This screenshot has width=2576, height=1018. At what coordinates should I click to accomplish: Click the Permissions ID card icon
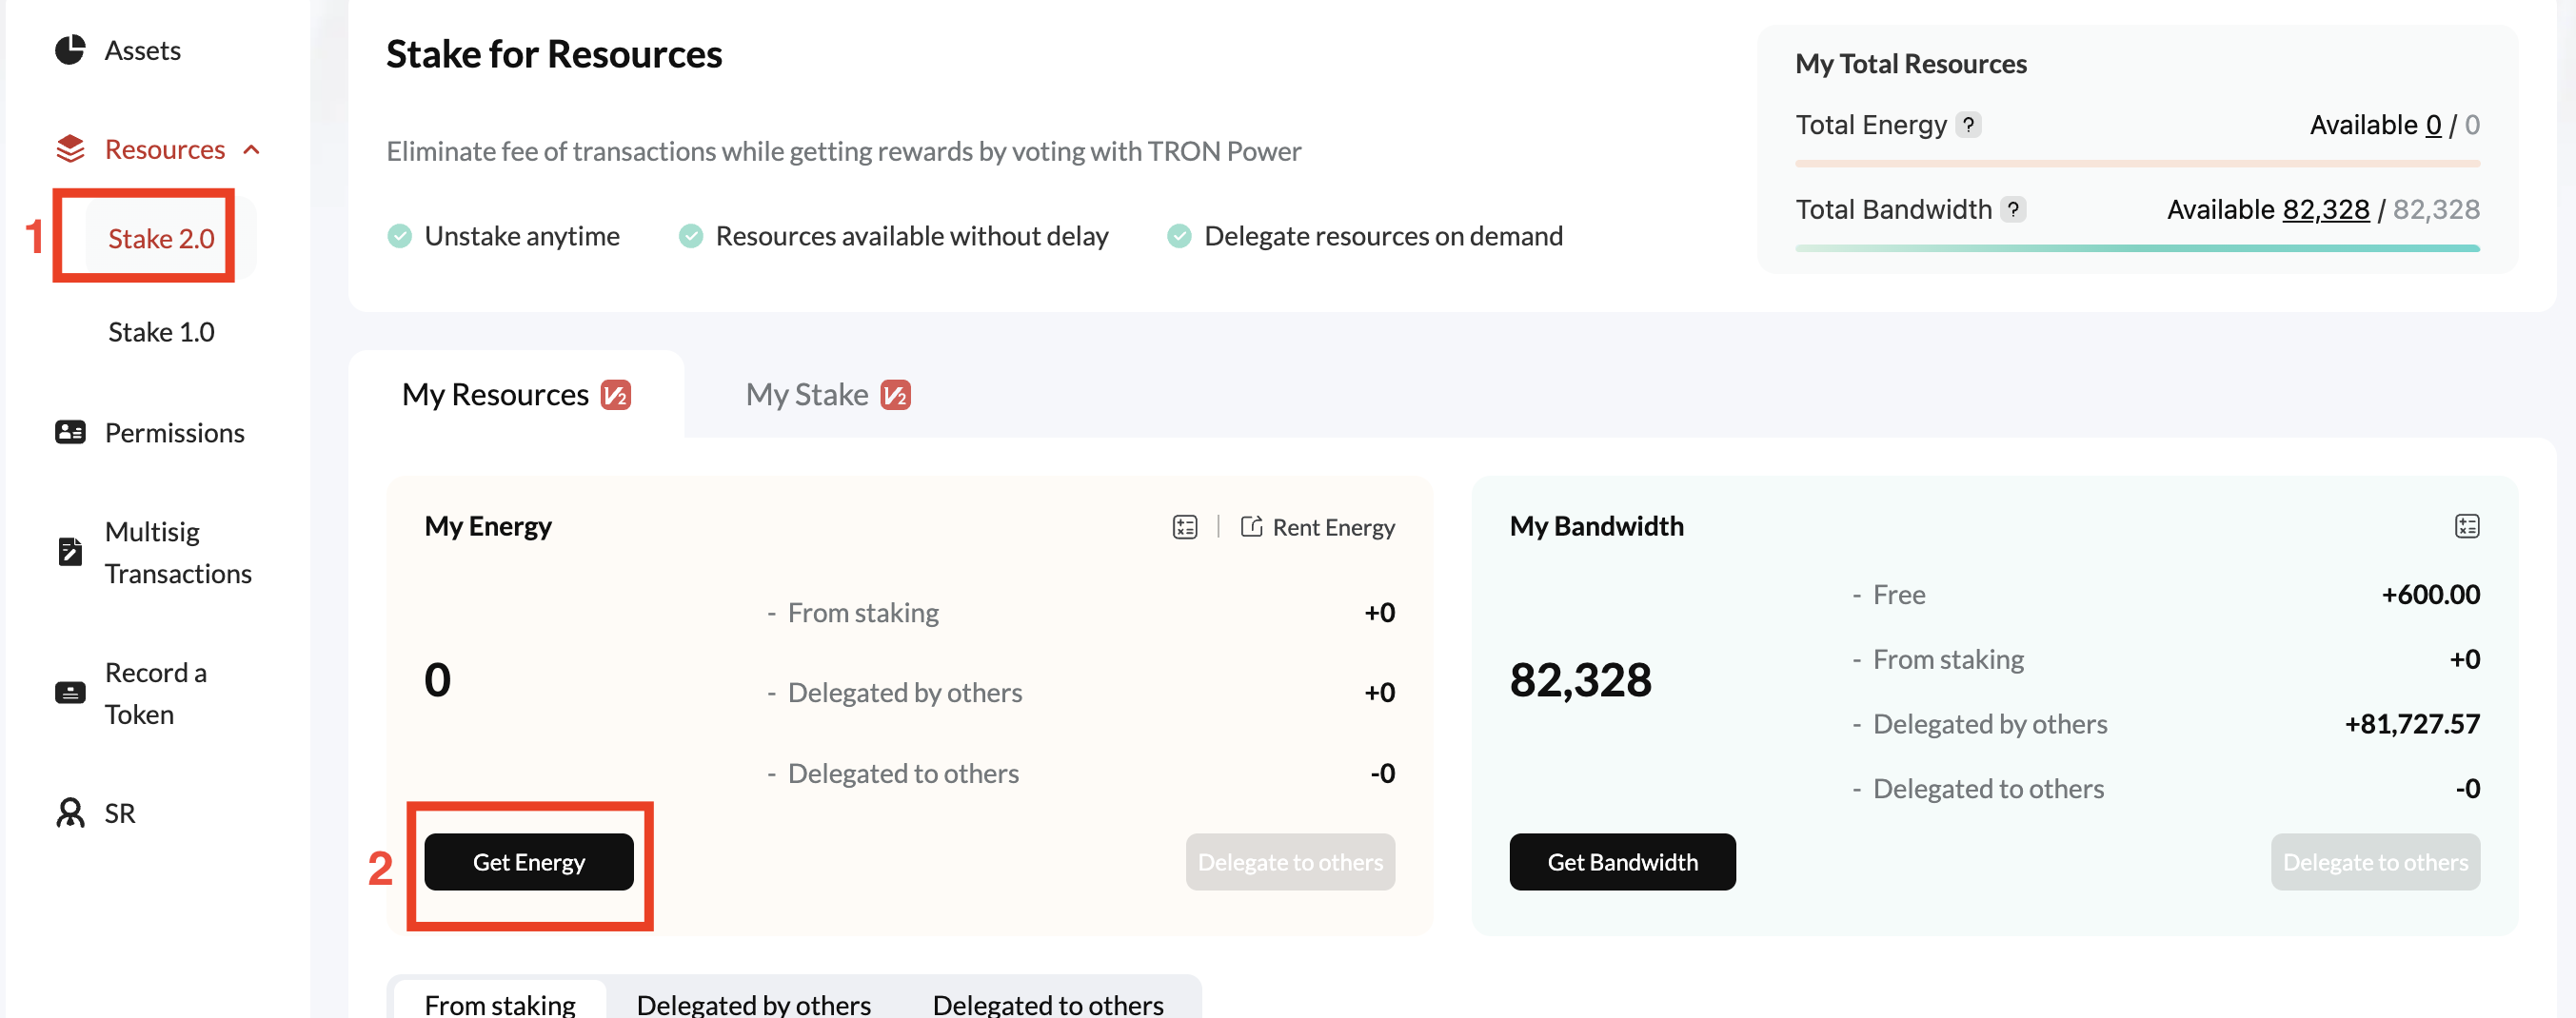70,433
